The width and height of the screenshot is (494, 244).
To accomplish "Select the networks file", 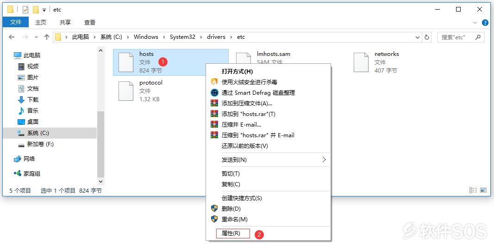I will pos(376,62).
